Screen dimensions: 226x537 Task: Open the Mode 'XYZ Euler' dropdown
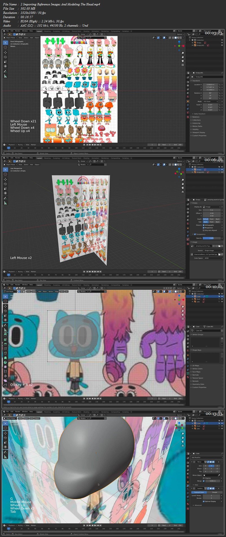click(211, 101)
